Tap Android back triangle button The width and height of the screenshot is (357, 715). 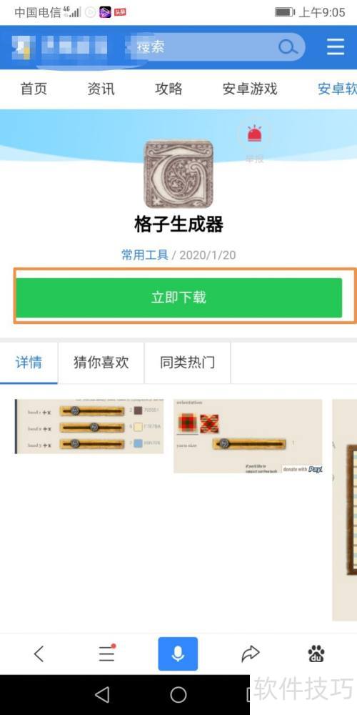coord(102,695)
